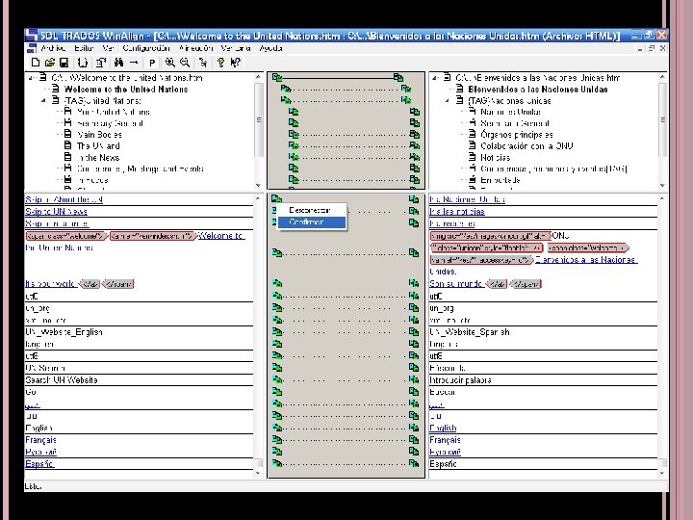The width and height of the screenshot is (693, 520).
Task: Click the right alignment icon of the target 'Español' row
Action: coord(414,463)
